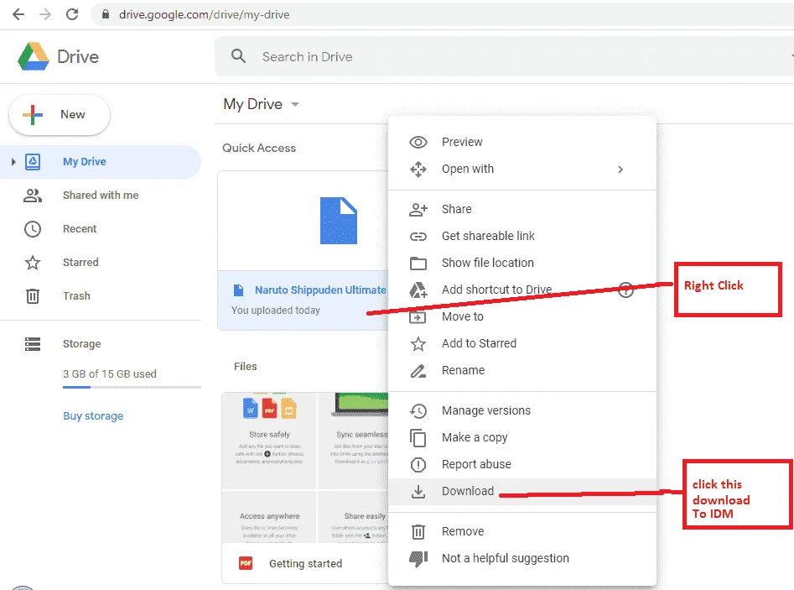The image size is (794, 590).
Task: Click the blue document thumbnail
Action: 339,221
